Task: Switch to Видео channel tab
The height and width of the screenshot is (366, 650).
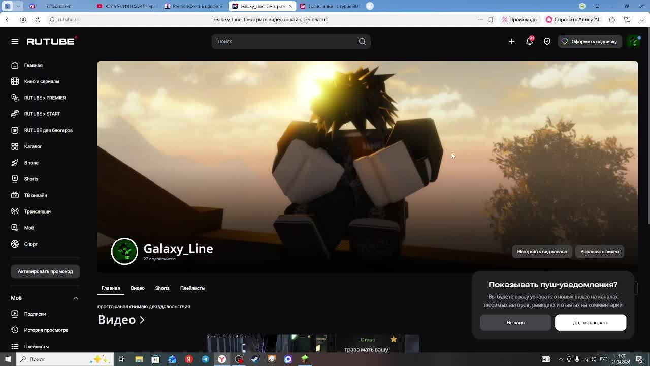Action: pos(138,288)
